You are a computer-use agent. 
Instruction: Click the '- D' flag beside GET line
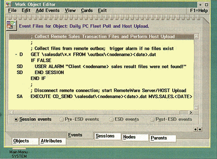point(19,54)
